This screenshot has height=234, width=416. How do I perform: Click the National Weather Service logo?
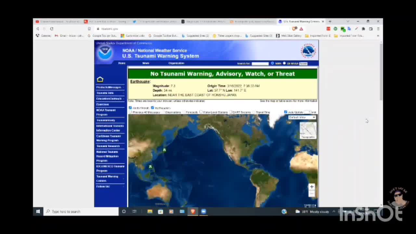308,51
